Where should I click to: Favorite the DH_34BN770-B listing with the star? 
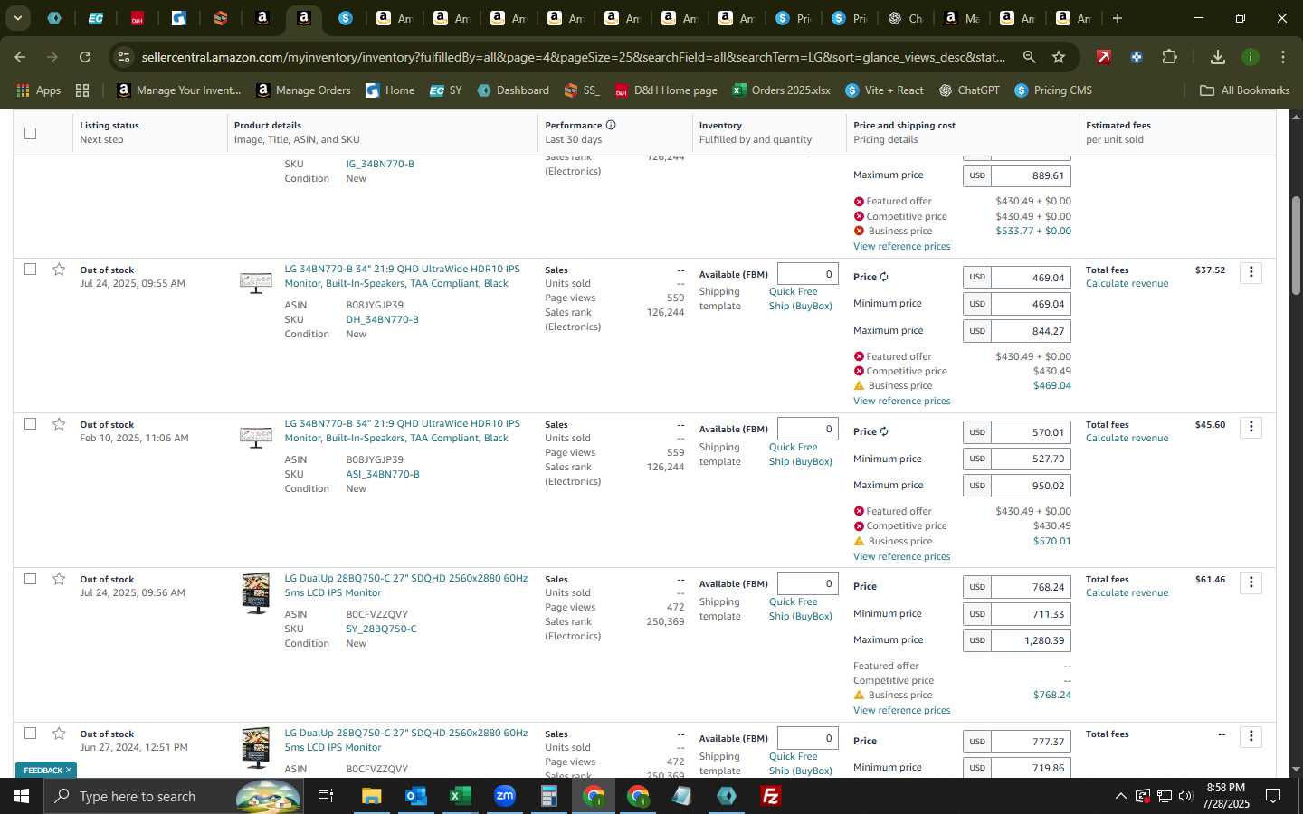59,270
